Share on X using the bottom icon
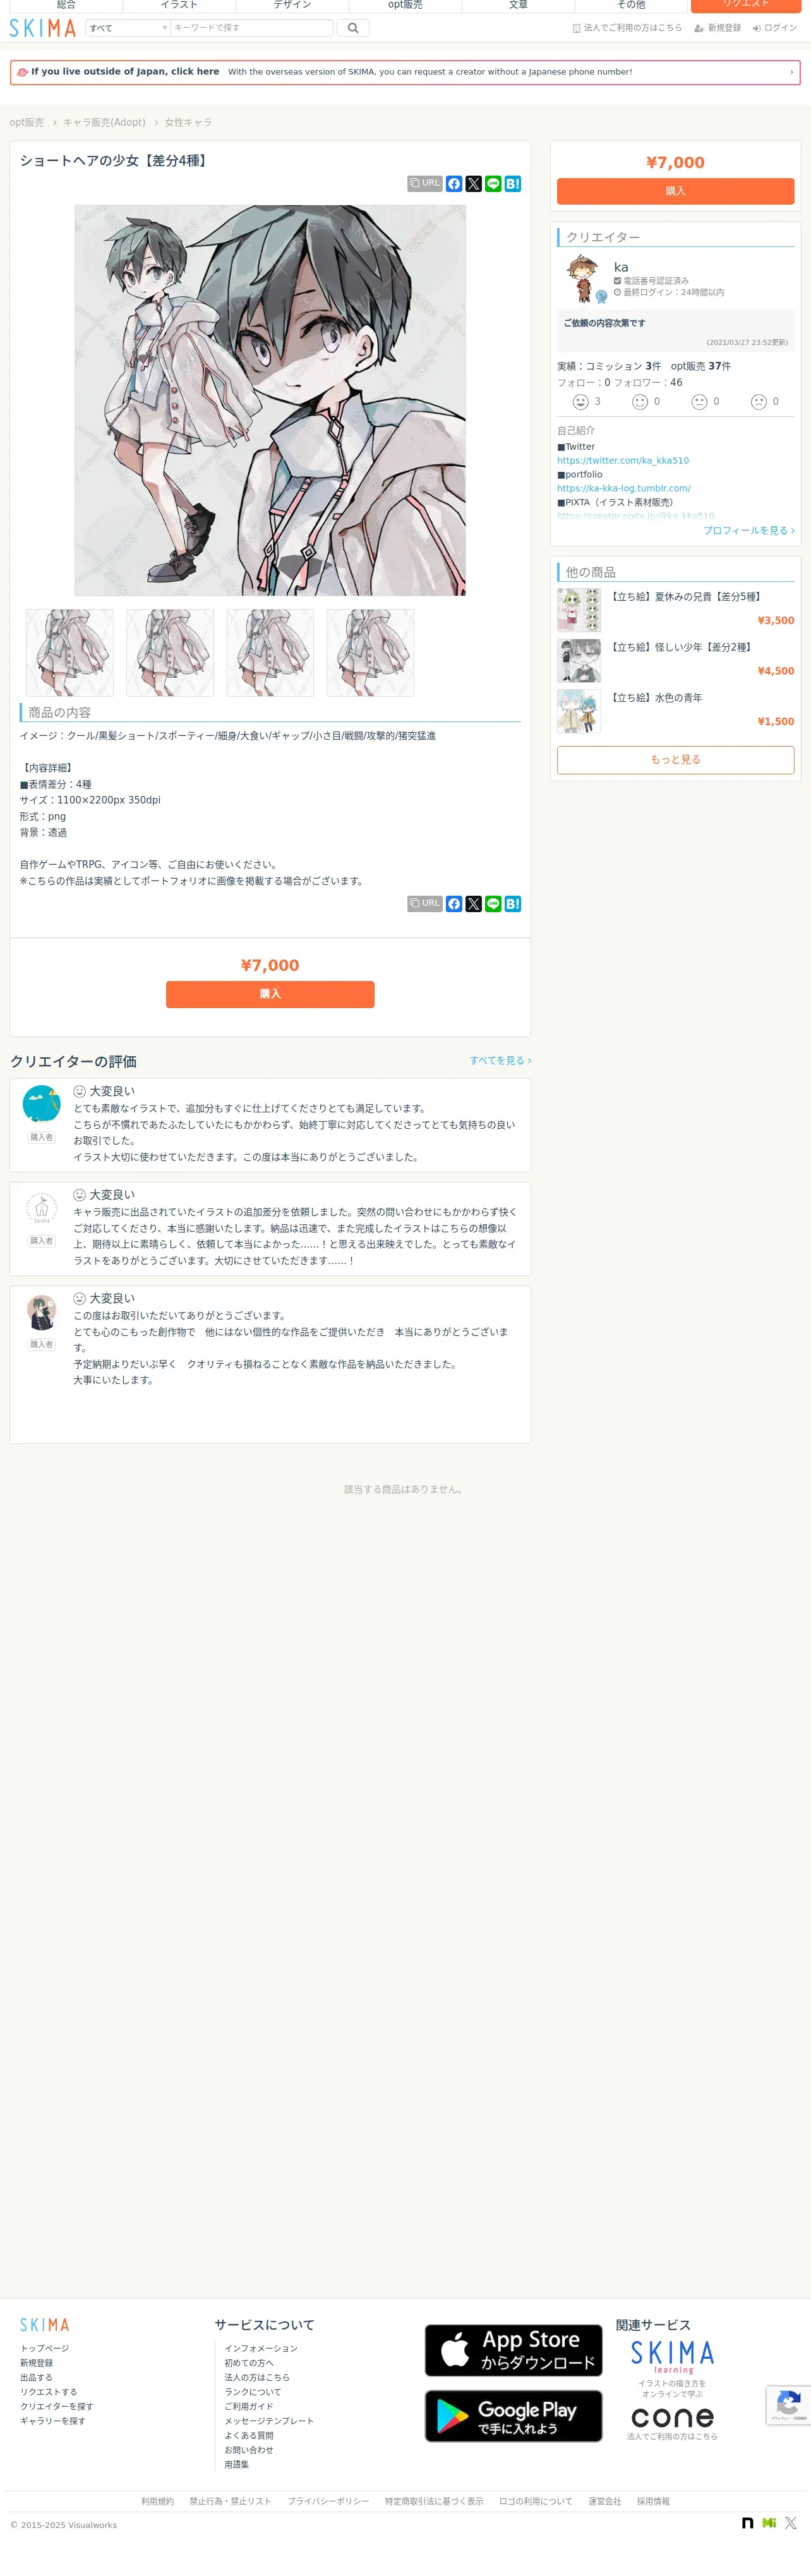Screen dimensions: 811x2576 coord(474,904)
